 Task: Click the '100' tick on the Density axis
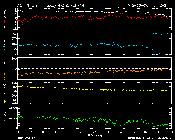pos(14,59)
